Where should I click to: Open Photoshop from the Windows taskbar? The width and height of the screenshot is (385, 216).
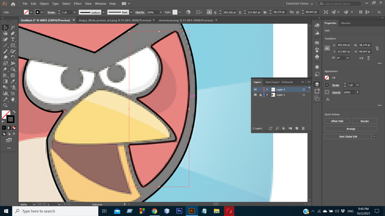(x=179, y=211)
